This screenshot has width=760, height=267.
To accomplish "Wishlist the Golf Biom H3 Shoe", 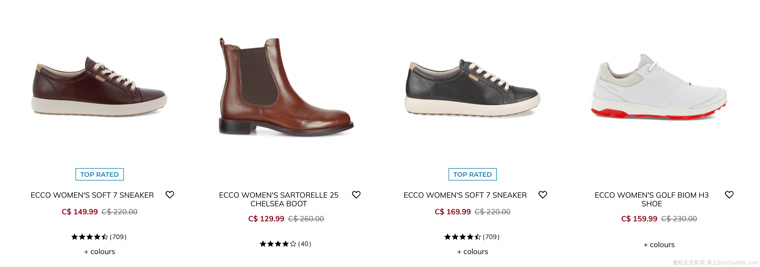I will [729, 195].
